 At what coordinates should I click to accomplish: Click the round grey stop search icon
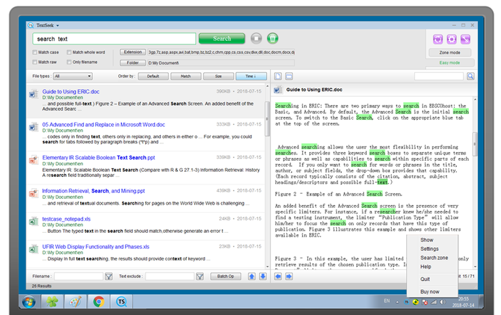tap(256, 39)
